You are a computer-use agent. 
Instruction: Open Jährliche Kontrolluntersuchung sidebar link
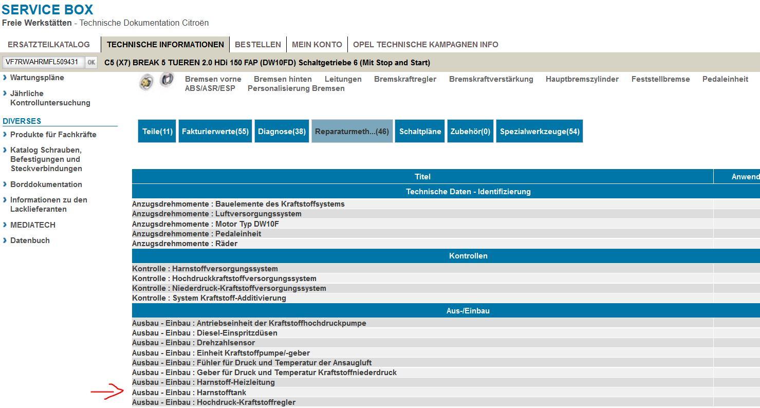pos(50,98)
